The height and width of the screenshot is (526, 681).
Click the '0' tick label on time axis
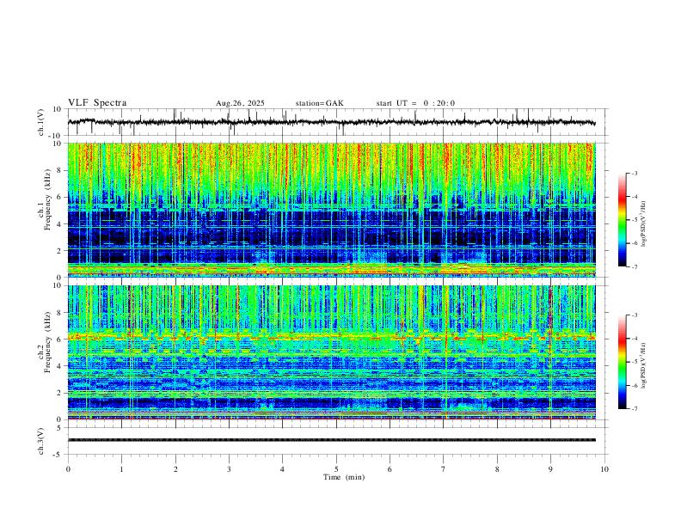click(68, 469)
